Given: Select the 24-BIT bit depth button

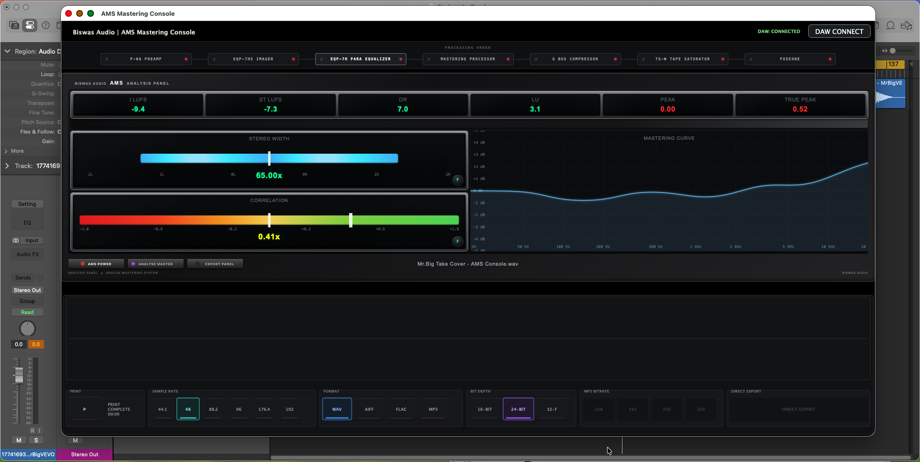Looking at the screenshot, I should point(518,409).
